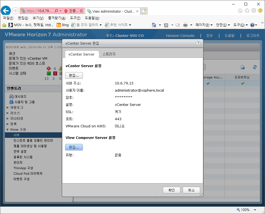
Task: Open the address bar search magnifier
Action: pos(56,11)
